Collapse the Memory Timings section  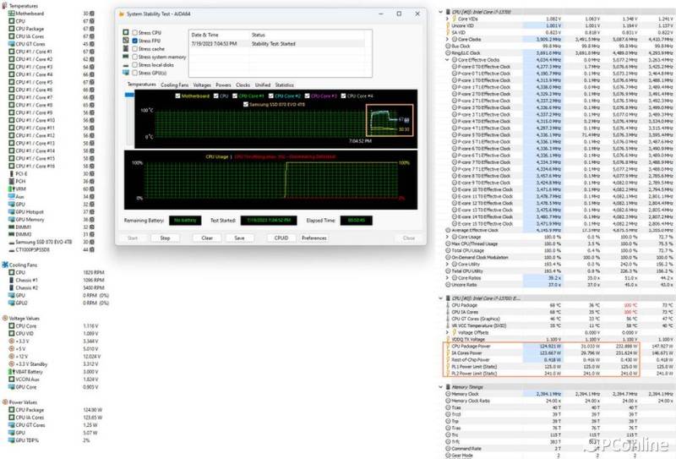[x=440, y=387]
